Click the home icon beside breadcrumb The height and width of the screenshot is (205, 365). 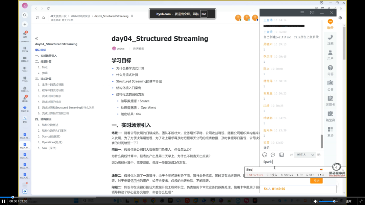pos(43,18)
